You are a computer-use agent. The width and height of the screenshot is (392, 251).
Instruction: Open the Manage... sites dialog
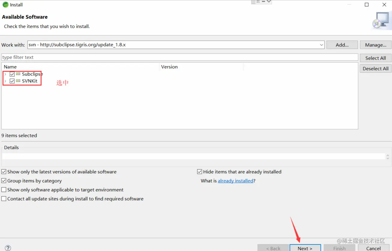point(376,45)
